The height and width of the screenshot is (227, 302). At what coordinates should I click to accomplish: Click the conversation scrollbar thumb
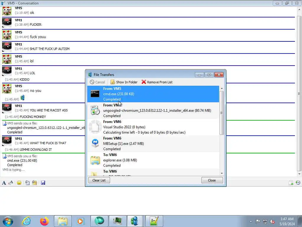tap(299, 93)
